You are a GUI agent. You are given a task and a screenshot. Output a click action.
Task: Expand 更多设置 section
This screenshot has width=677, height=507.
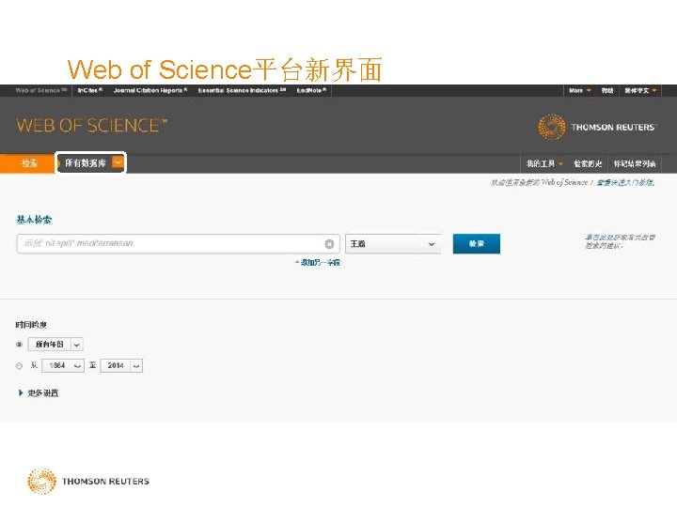pyautogui.click(x=39, y=392)
